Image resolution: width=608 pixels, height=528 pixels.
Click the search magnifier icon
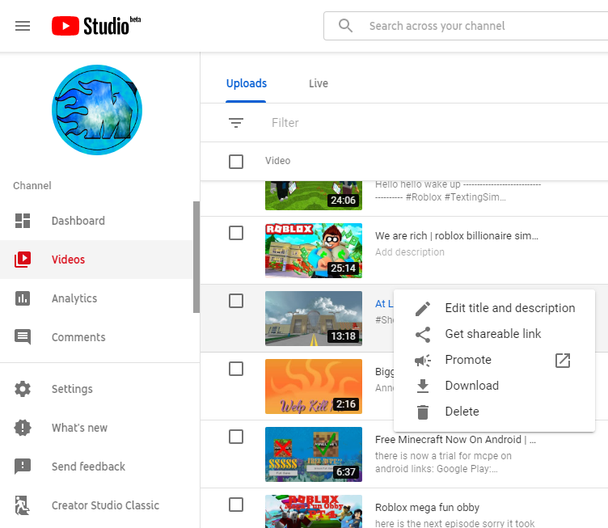tap(345, 26)
